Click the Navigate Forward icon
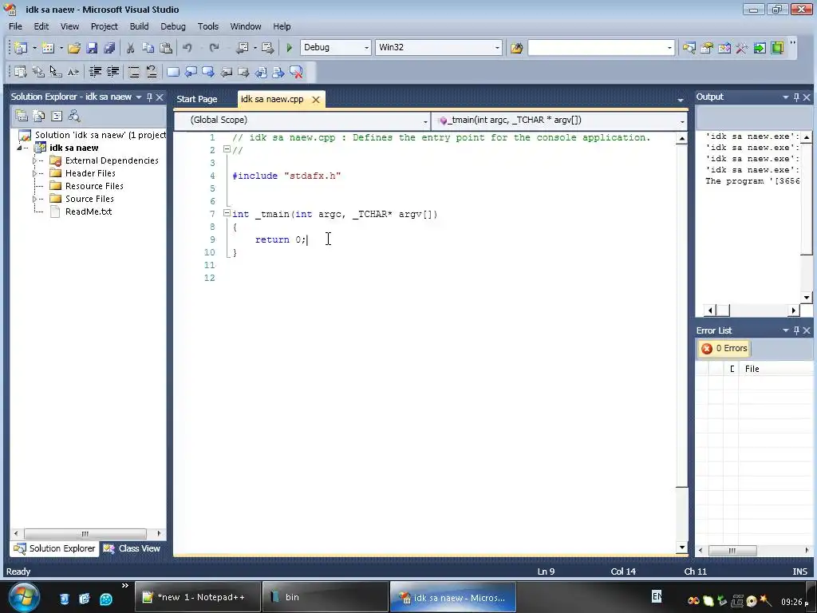Screen dimensions: 817x613 268,48
